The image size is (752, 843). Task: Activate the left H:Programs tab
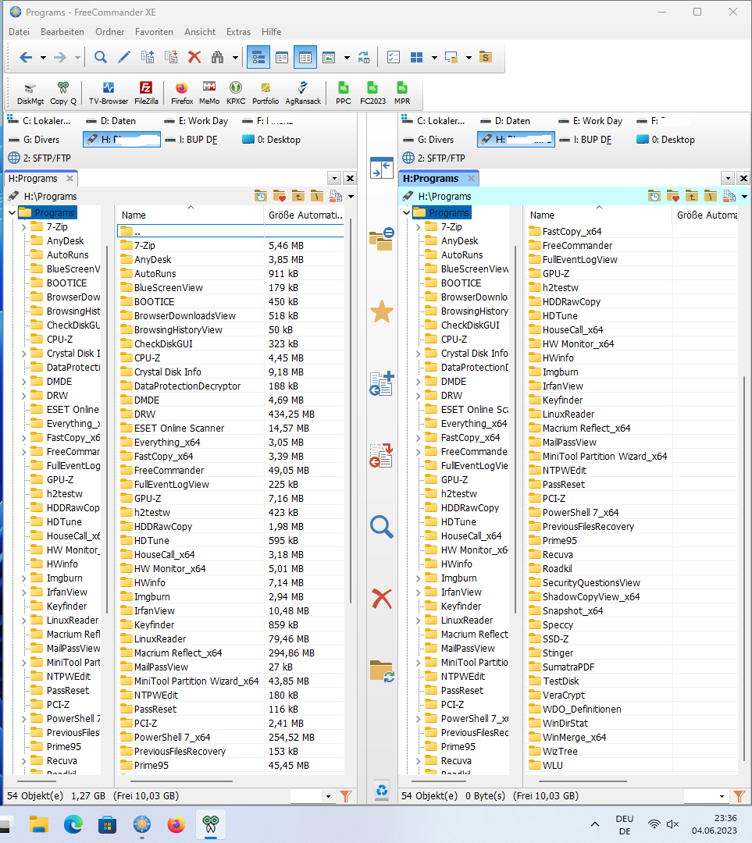click(x=34, y=179)
